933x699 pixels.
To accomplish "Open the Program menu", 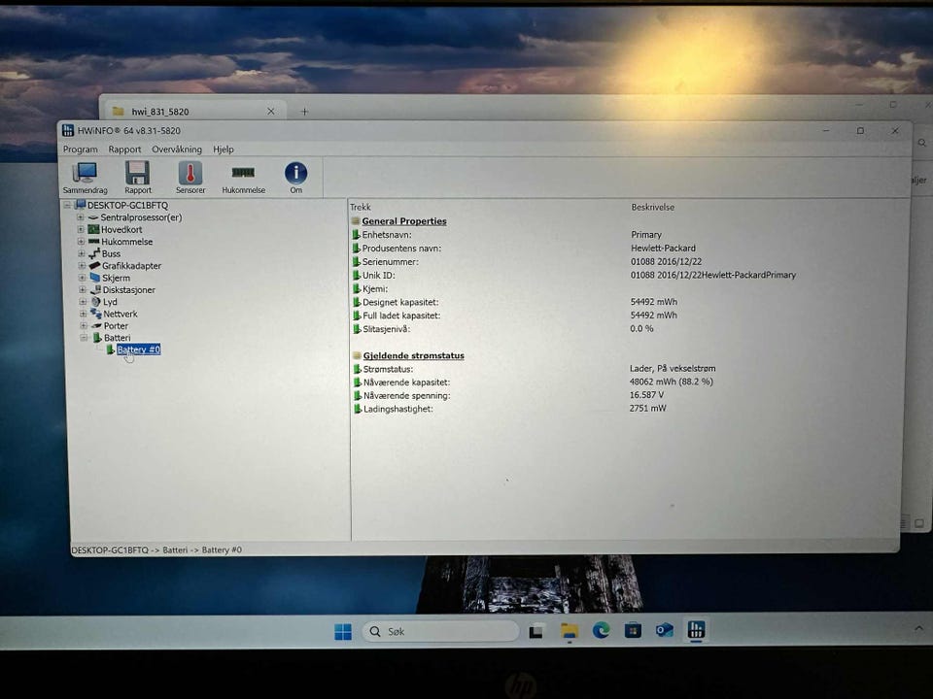I will coord(80,150).
